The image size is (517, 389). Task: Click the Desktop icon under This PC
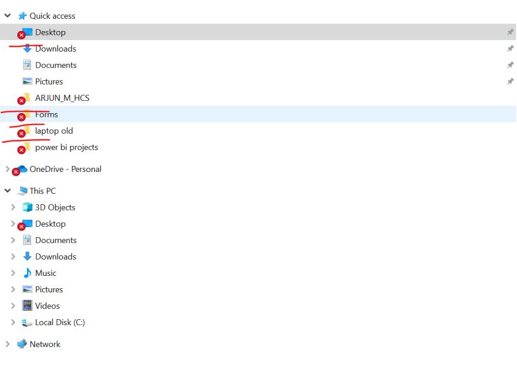point(28,224)
